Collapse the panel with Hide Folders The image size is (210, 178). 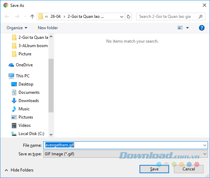(19, 170)
